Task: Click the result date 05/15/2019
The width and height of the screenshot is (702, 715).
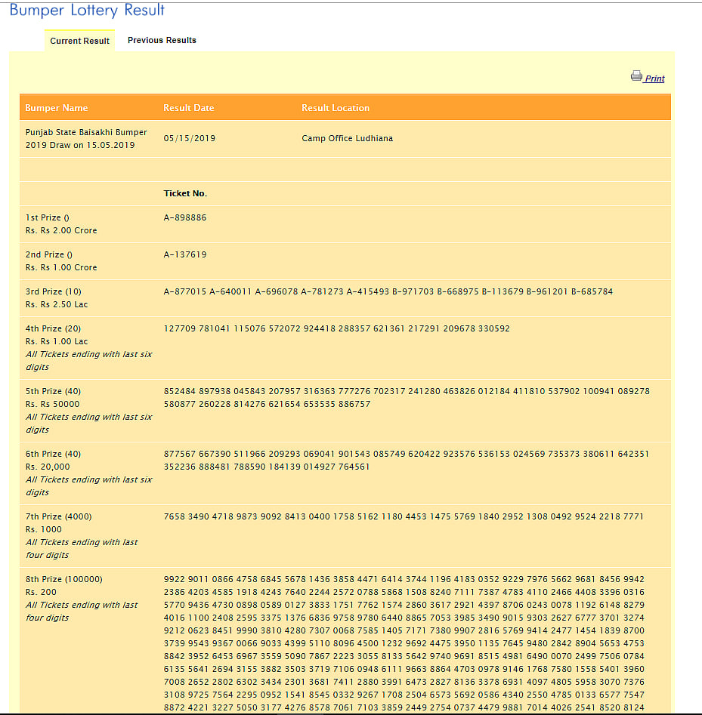Action: [190, 138]
